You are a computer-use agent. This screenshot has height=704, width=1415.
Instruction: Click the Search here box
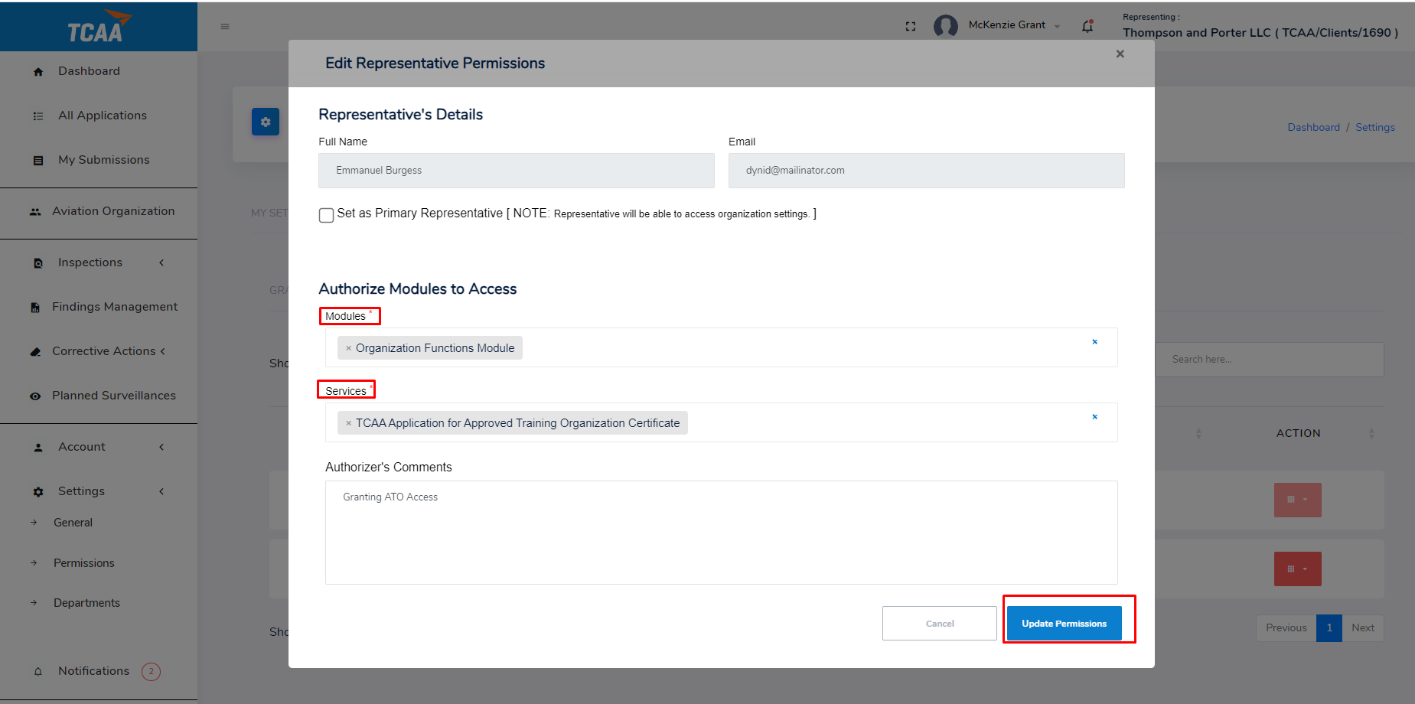[1270, 360]
